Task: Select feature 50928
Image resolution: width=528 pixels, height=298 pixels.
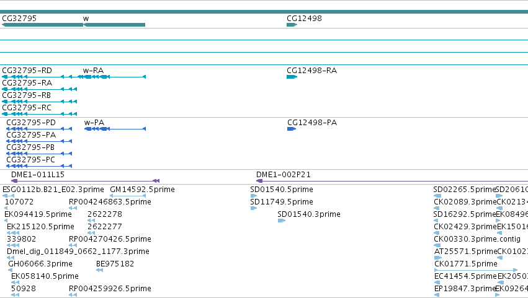Action: [x=15, y=295]
